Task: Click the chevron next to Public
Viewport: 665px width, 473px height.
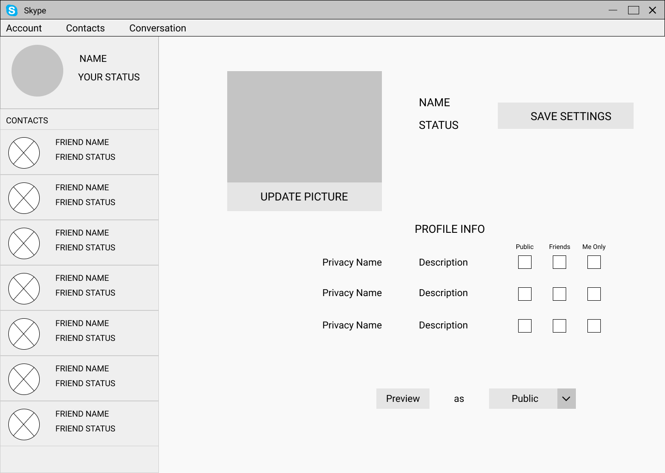Action: tap(566, 398)
